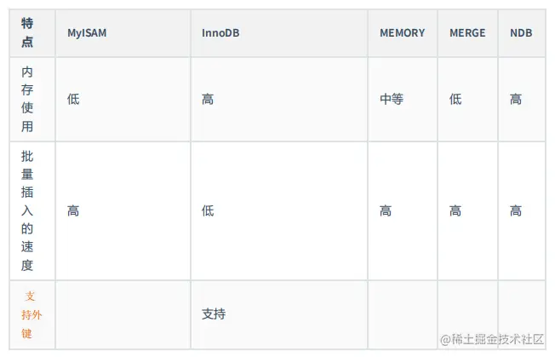Image resolution: width=555 pixels, height=357 pixels.
Task: Click the InnoDB column header
Action: [220, 33]
